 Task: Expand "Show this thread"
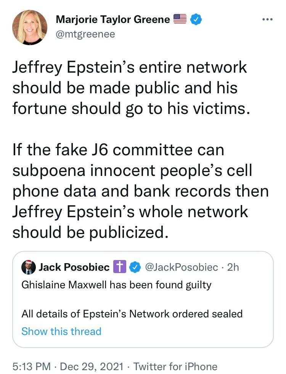[x=61, y=331]
